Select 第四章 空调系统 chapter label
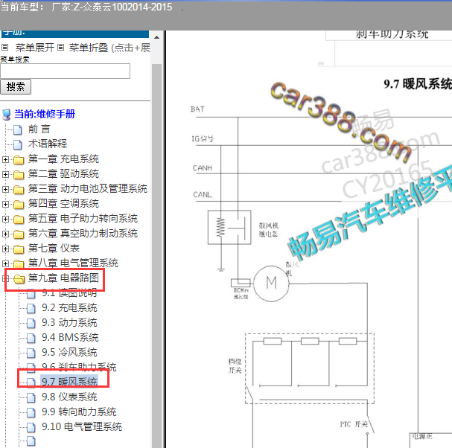Image resolution: width=452 pixels, height=448 pixels. coord(63,204)
